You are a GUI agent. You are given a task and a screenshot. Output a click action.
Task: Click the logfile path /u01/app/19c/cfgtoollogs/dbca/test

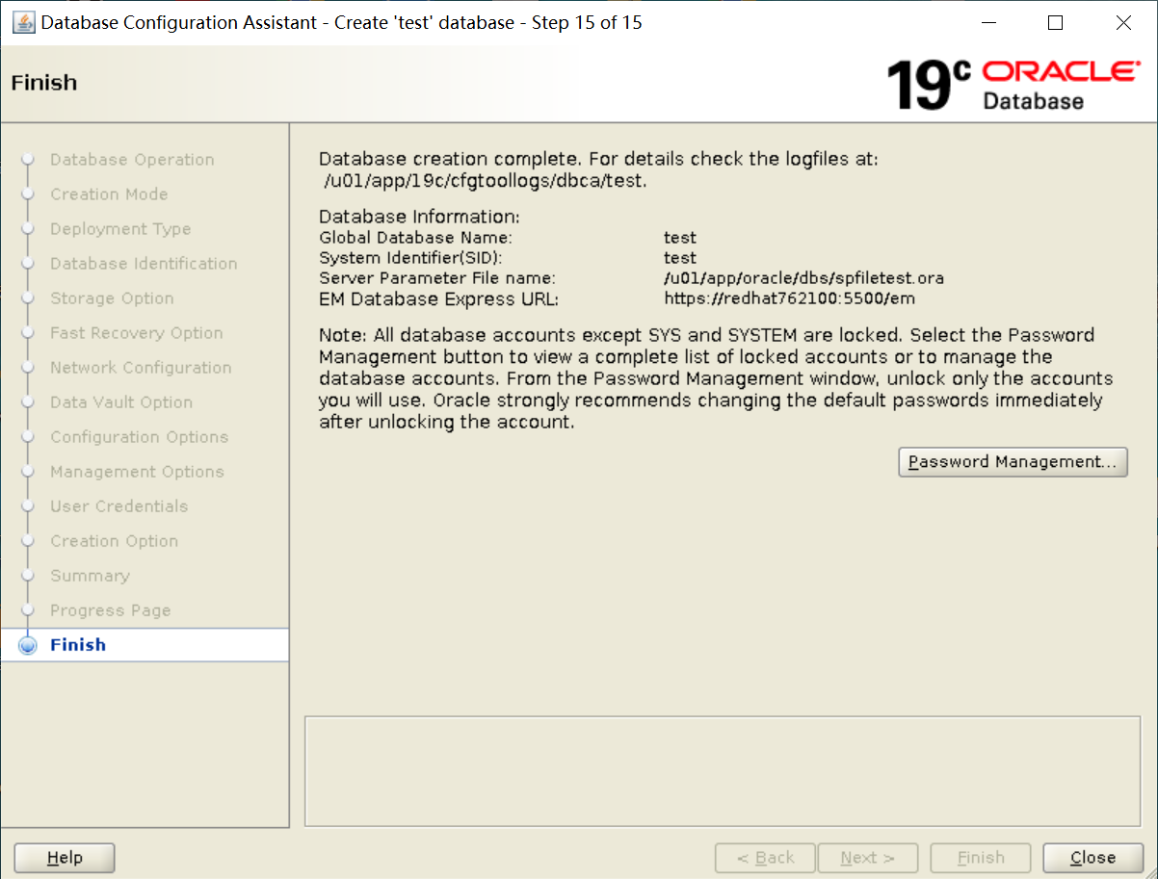click(x=485, y=180)
